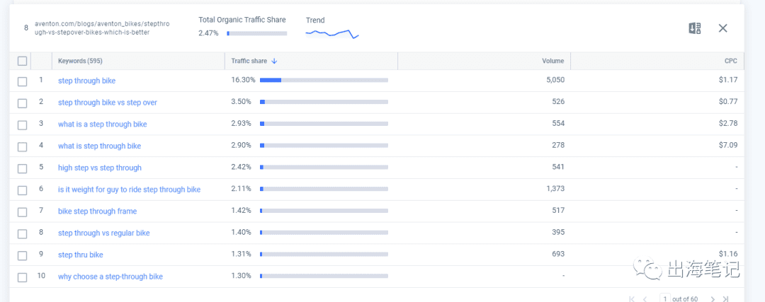
Task: Click the Traffic share sort arrow
Action: point(274,61)
